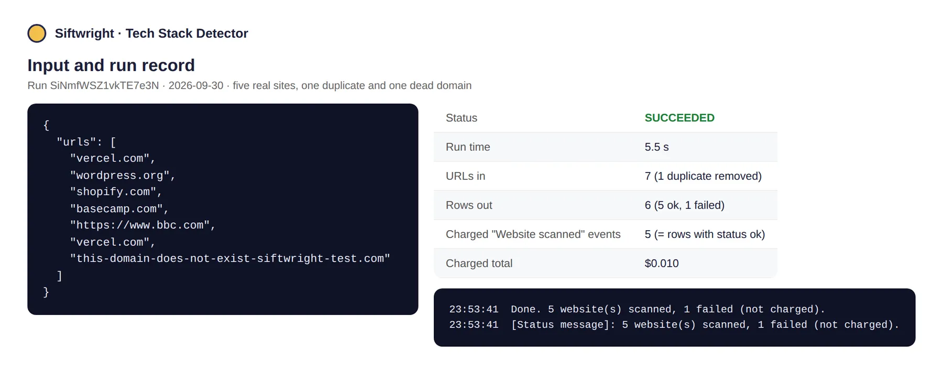Screen dimensions: 943x386
Task: Click the "shopify.com" URL entry
Action: click(x=113, y=192)
